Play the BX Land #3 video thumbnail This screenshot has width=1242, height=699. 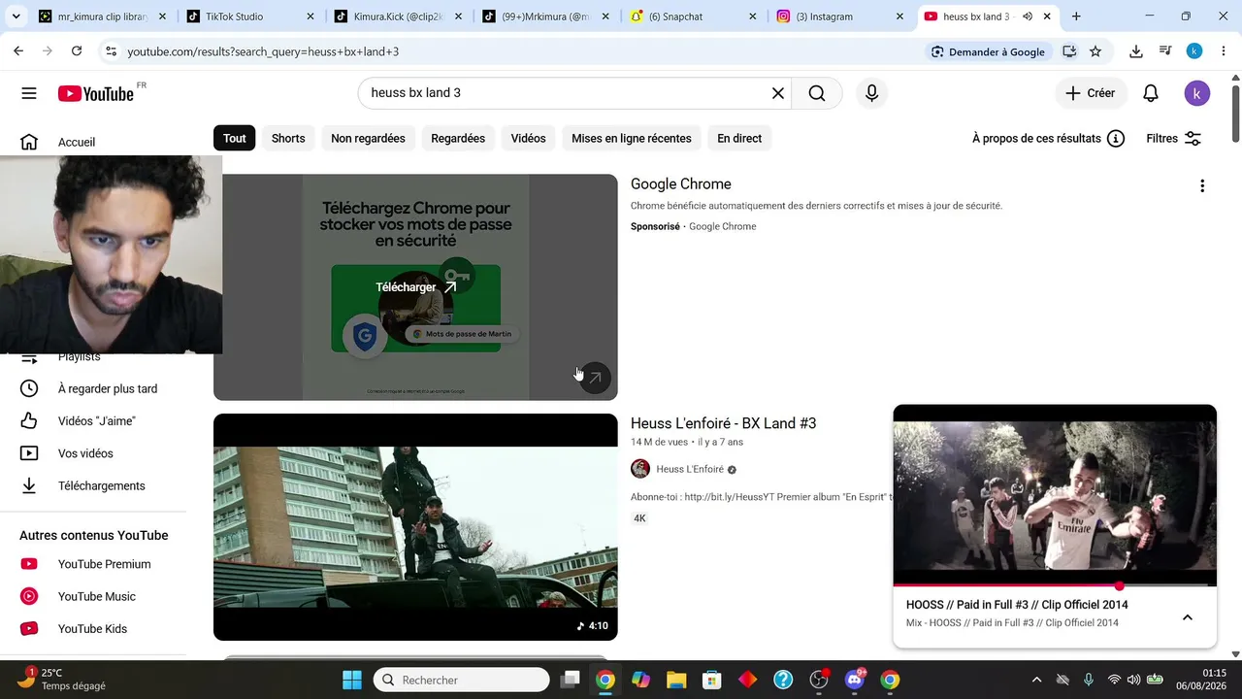(415, 527)
